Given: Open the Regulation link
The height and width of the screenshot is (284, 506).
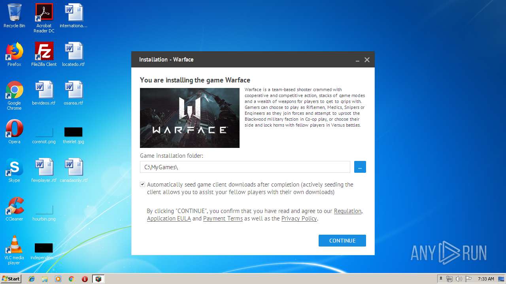Looking at the screenshot, I should [347, 211].
